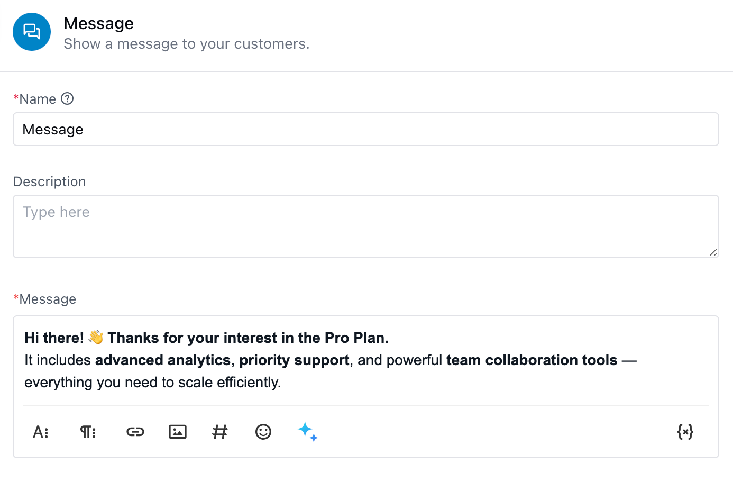Open the text formatting options icon

point(41,432)
